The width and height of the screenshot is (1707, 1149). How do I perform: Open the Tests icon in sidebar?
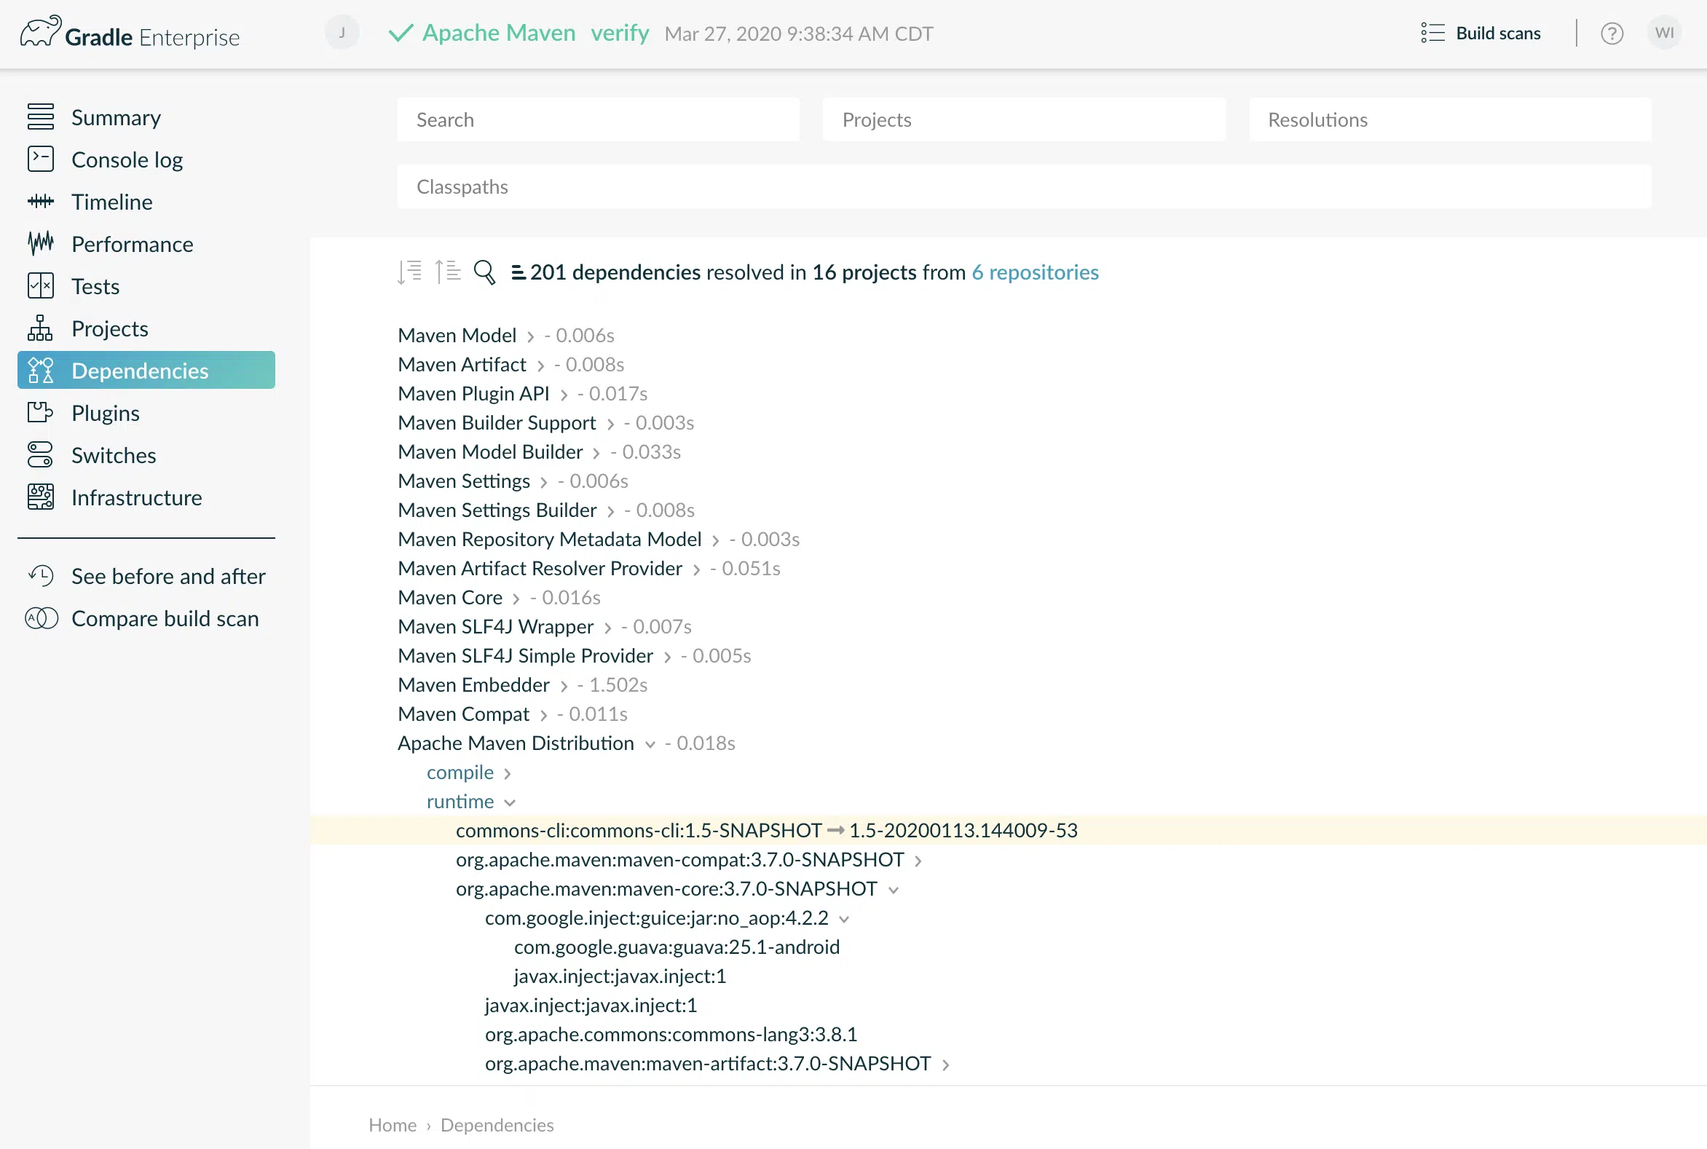coord(40,285)
